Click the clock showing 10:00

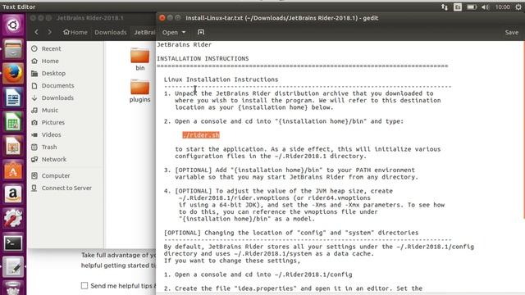coord(502,7)
